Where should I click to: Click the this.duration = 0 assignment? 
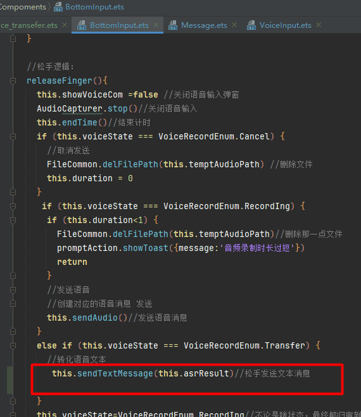89,178
